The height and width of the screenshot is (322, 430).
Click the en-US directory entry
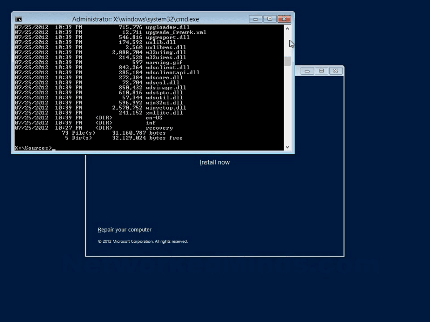154,118
